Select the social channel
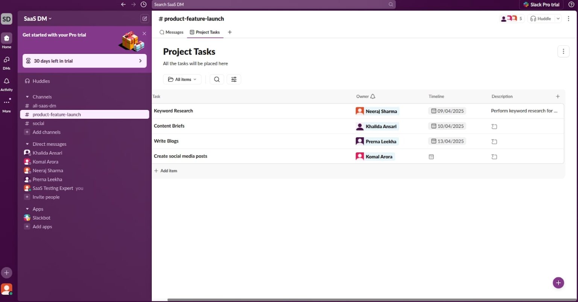The width and height of the screenshot is (578, 302). click(38, 123)
